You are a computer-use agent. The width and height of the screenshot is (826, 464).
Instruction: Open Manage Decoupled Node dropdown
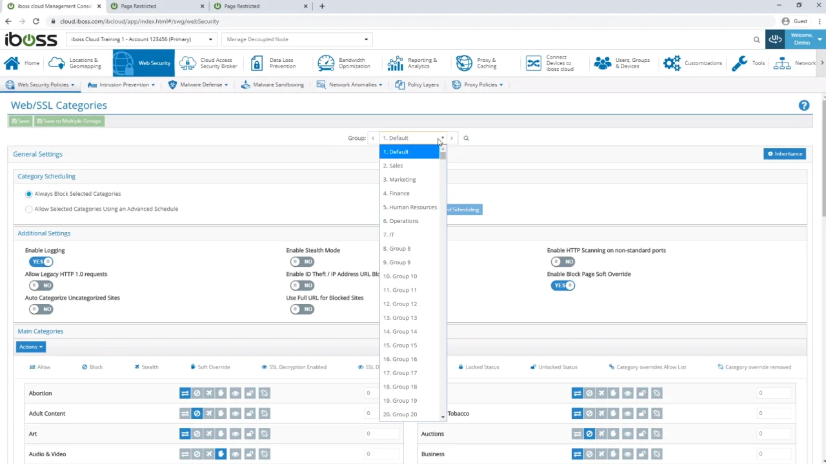click(x=297, y=39)
